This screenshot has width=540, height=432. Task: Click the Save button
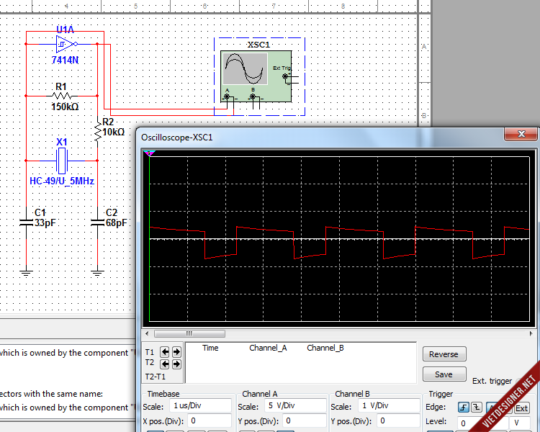444,374
